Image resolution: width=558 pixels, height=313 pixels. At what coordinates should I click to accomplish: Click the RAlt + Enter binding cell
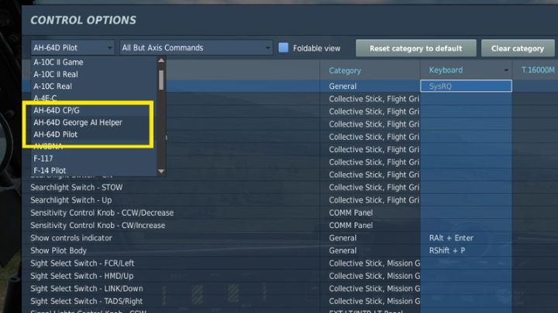pos(466,238)
